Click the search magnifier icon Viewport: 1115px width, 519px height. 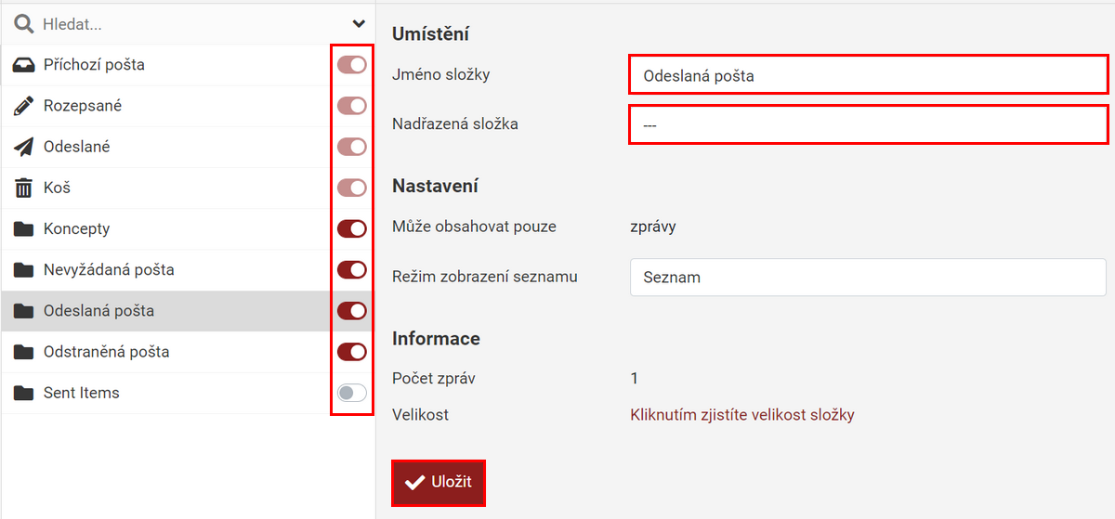pos(24,24)
